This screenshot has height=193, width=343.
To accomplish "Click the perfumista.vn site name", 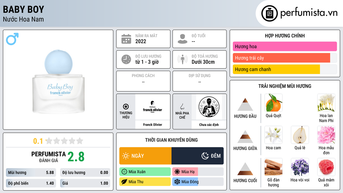I will (x=309, y=13).
